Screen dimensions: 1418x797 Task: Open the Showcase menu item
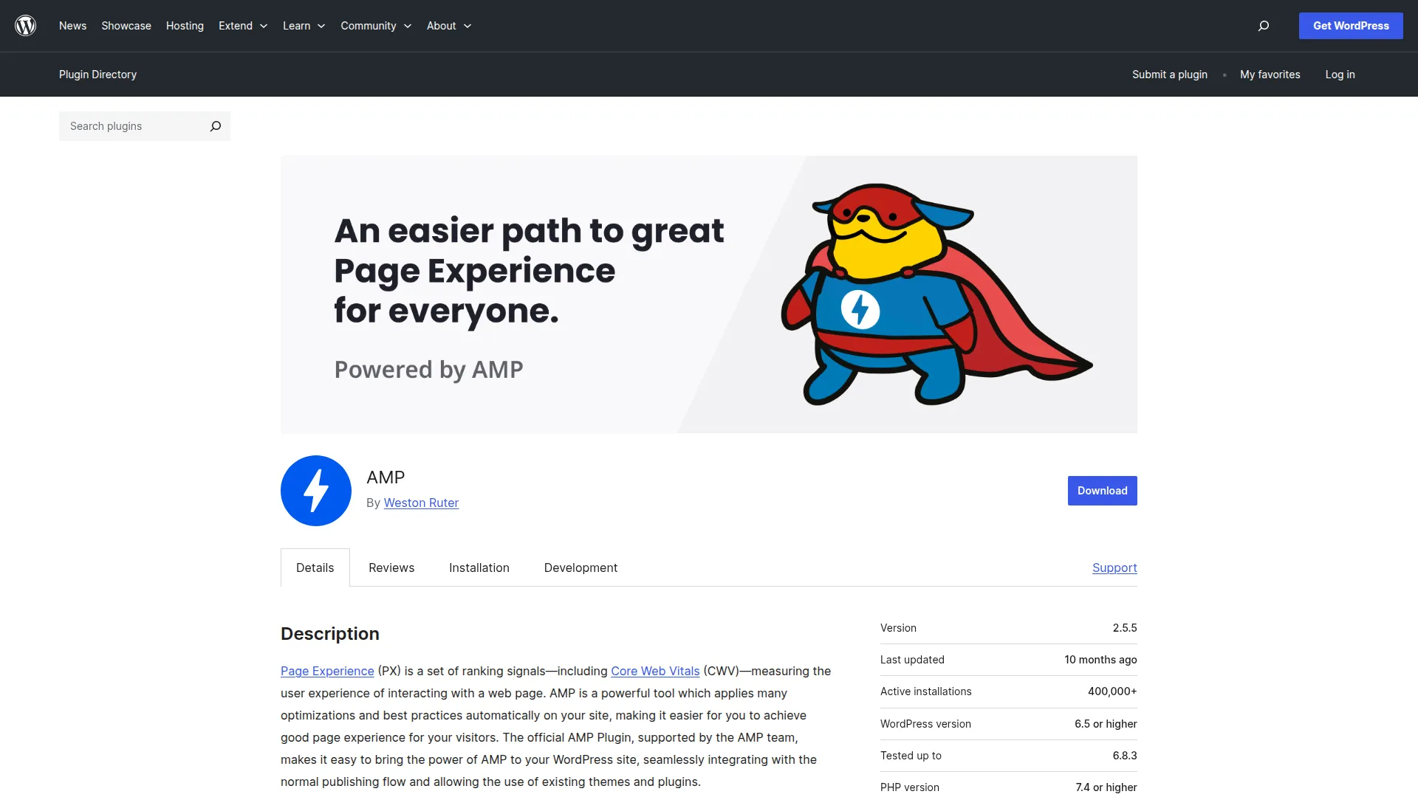point(126,26)
